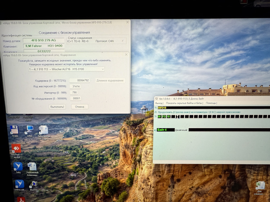The height and width of the screenshot is (202, 270).
Task: Click the Выполнить! button
Action: pos(57,107)
